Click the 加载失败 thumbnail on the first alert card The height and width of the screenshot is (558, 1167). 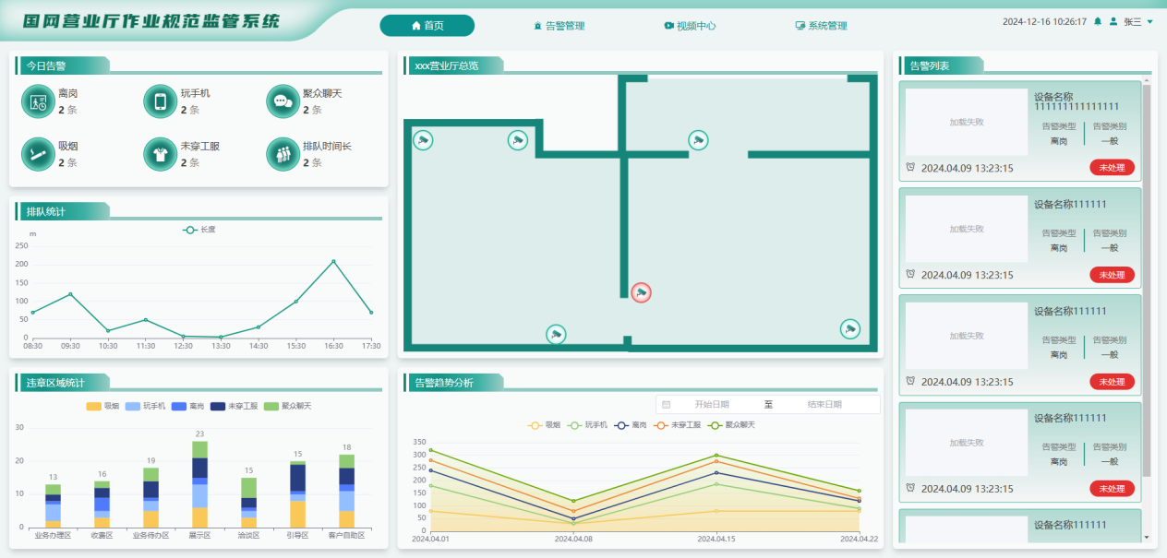[967, 122]
